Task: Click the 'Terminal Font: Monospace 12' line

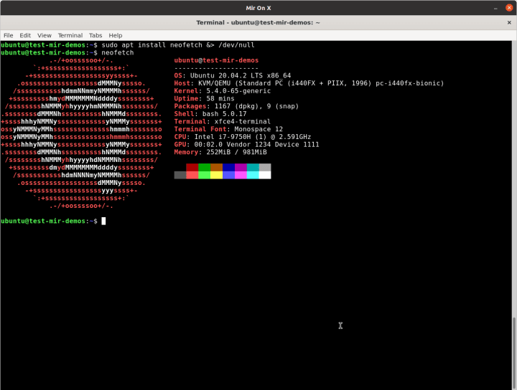Action: click(x=228, y=129)
